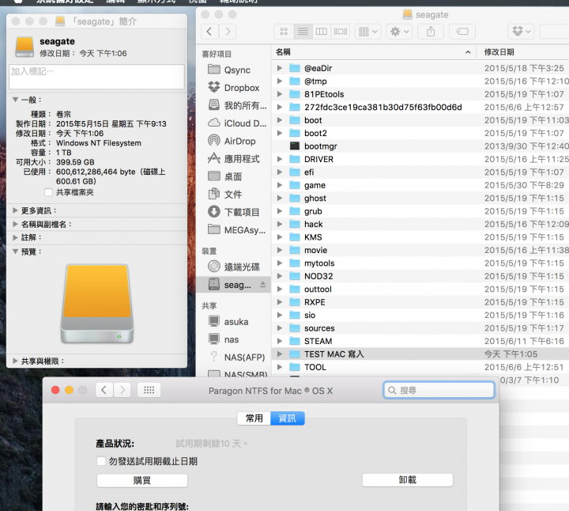Select the sources folder row
Viewport: 569px width, 511px height.
pos(420,328)
